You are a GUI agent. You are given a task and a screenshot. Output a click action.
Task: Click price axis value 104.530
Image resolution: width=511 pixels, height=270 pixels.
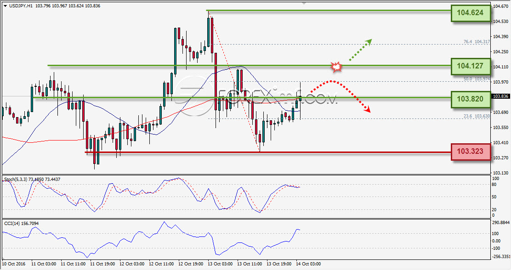[x=501, y=22]
